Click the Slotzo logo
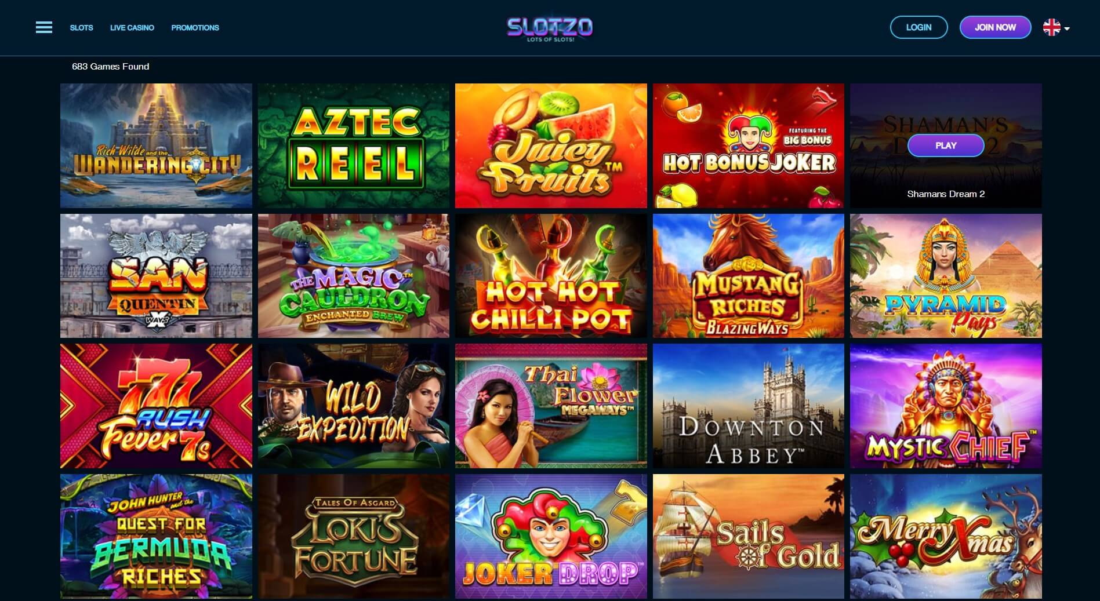 pyautogui.click(x=550, y=29)
